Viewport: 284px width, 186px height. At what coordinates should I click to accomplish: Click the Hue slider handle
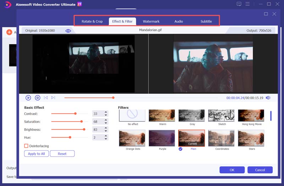(x=70, y=137)
